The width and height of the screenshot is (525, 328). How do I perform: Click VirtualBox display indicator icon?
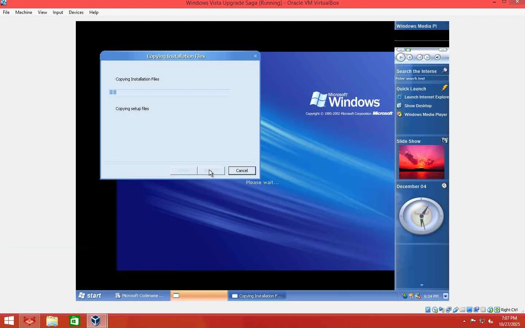(470, 310)
